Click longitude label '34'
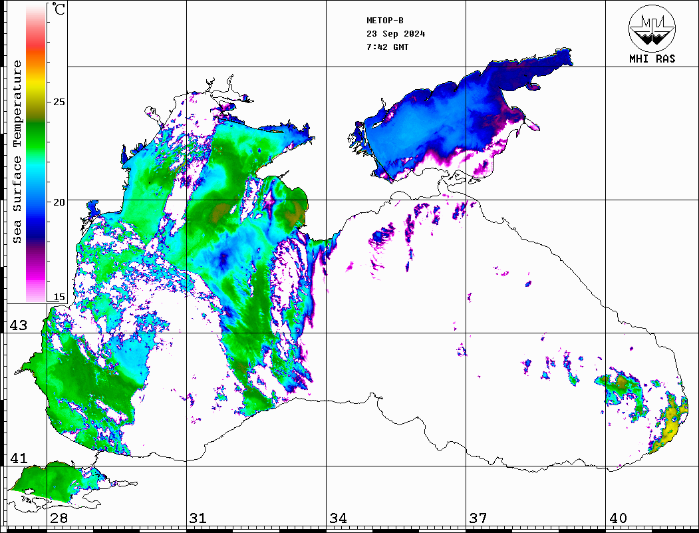Viewport: 699px width, 533px height. click(338, 518)
